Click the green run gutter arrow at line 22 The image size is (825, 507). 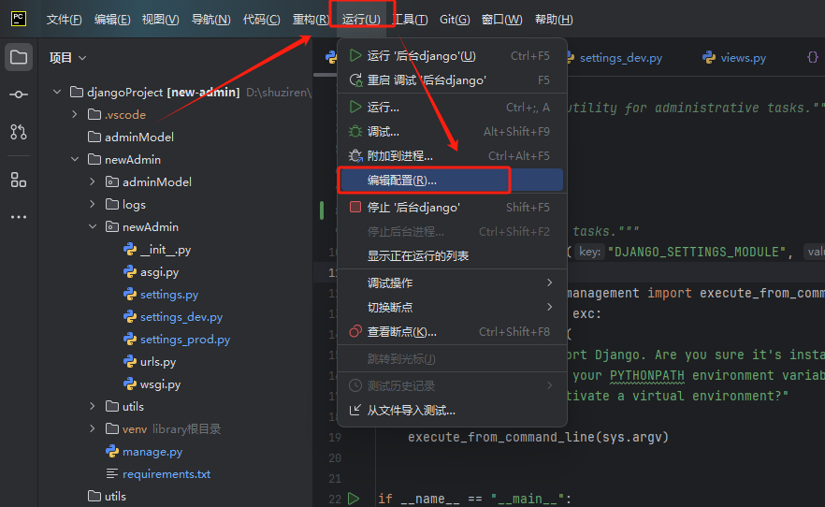pos(354,499)
